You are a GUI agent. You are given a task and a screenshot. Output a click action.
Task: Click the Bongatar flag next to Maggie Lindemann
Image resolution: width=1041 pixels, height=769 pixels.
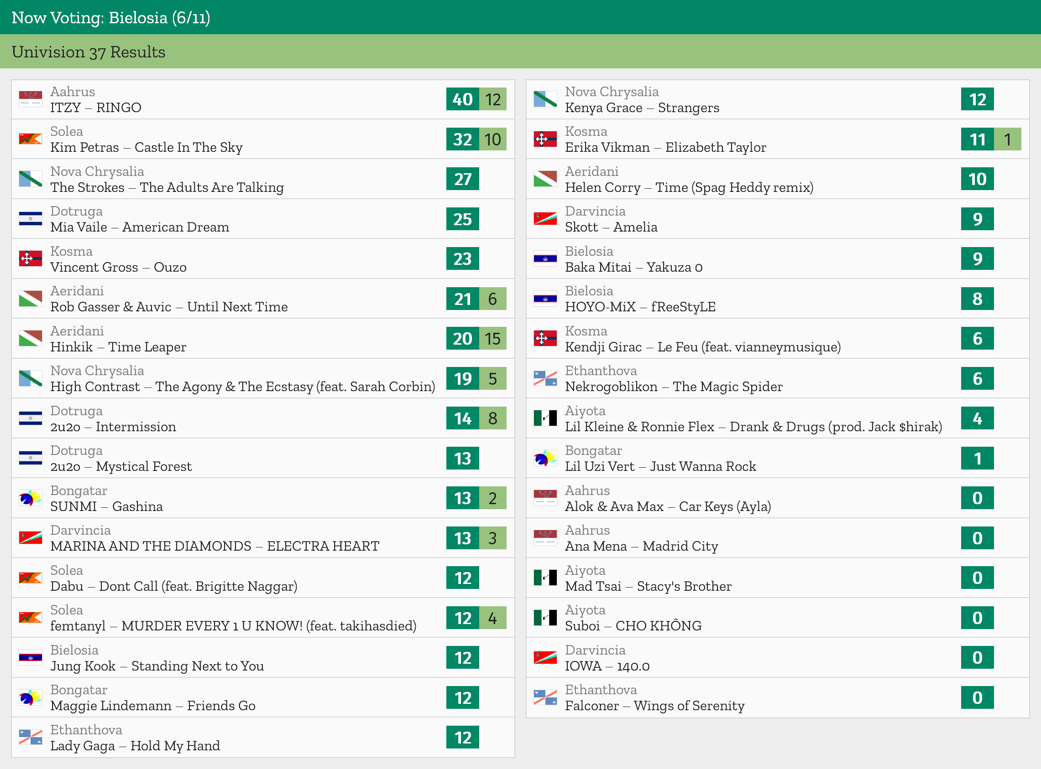(x=30, y=697)
